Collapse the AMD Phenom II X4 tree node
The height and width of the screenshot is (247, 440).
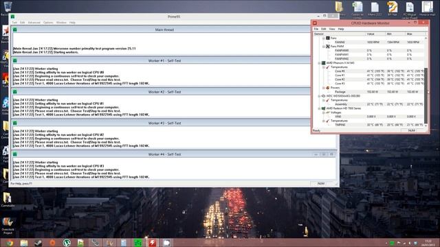click(319, 63)
